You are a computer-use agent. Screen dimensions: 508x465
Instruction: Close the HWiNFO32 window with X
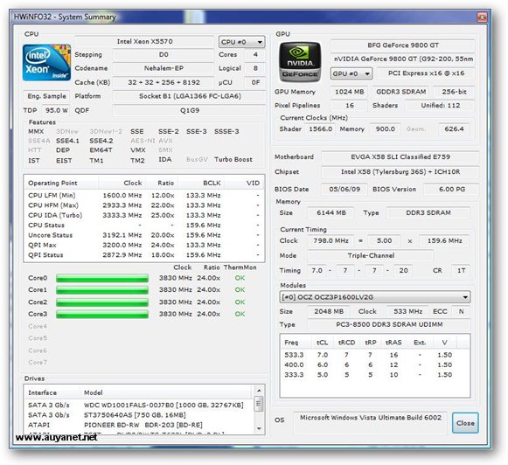click(x=482, y=17)
